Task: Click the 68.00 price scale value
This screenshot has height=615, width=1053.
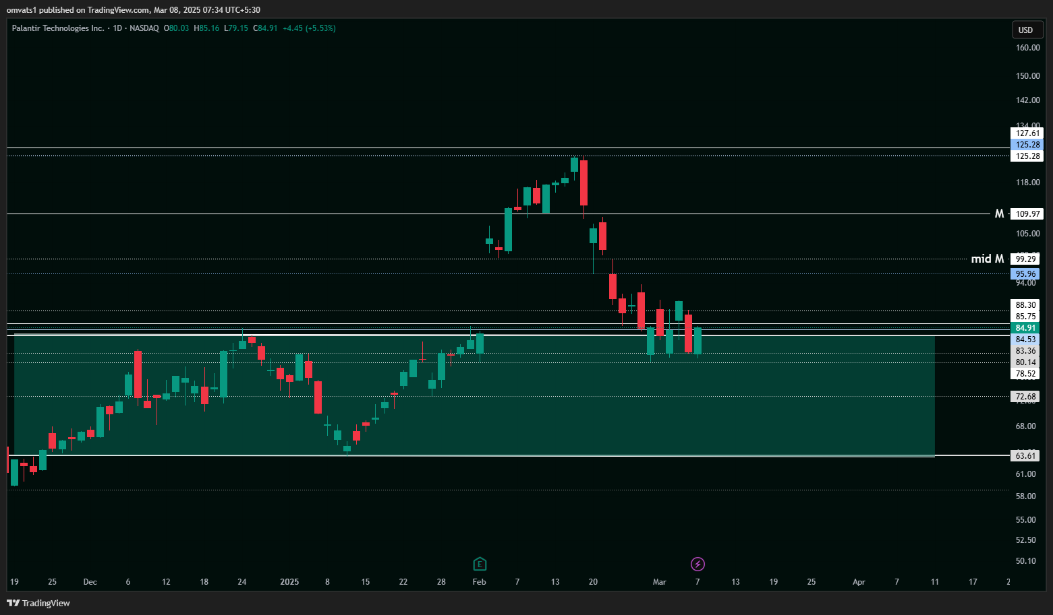Action: point(1026,426)
